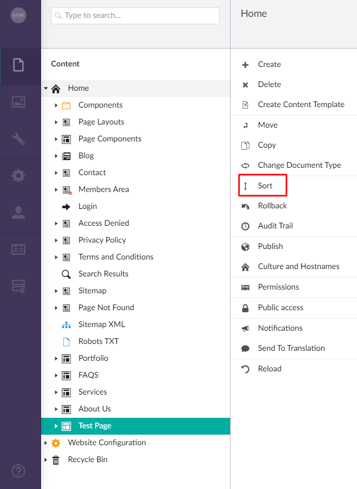Expand the Components folder node
The image size is (357, 489).
click(x=56, y=106)
